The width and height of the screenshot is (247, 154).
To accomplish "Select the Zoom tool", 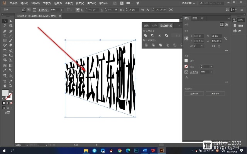I will click(x=11, y=86).
